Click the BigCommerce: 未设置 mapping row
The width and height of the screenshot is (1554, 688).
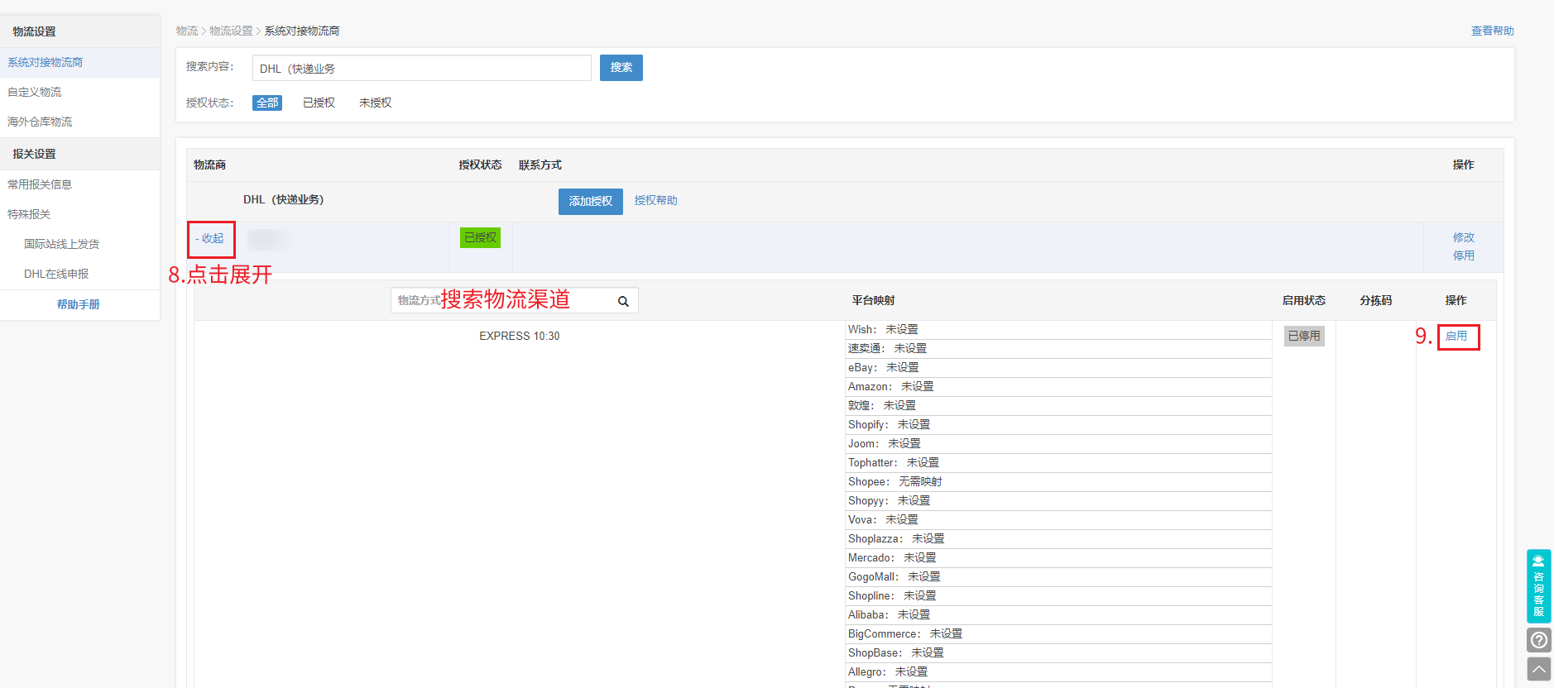click(1058, 634)
